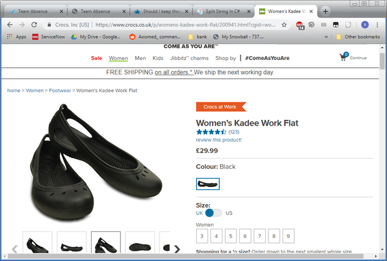Click the 'review this product!' link
This screenshot has height=261, width=387.
pos(219,140)
